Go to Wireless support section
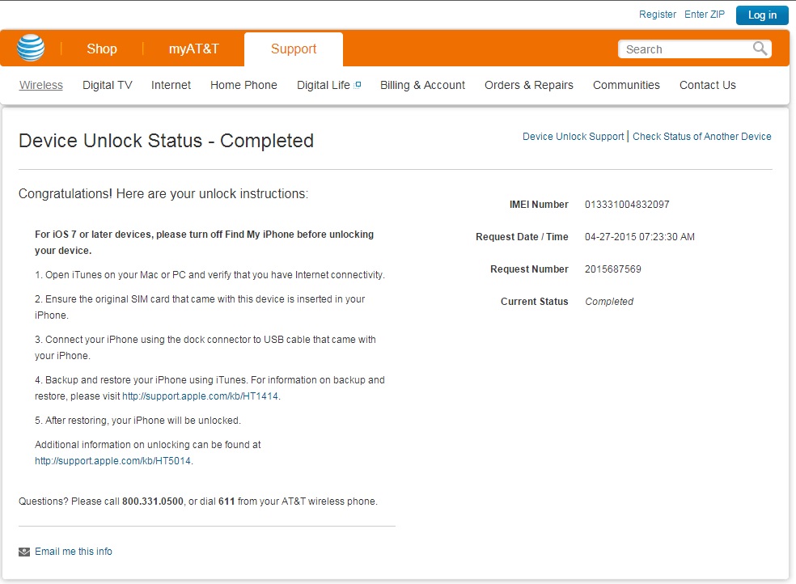 click(x=41, y=85)
